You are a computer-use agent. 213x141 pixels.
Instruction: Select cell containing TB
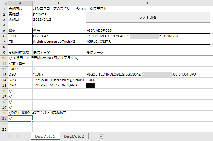[x=20, y=42]
